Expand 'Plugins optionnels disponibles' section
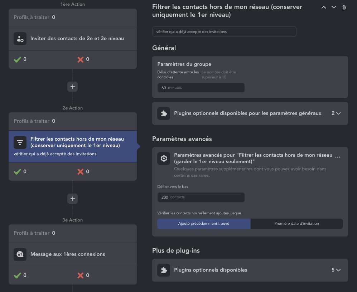The height and width of the screenshot is (292, 357). pos(336,270)
